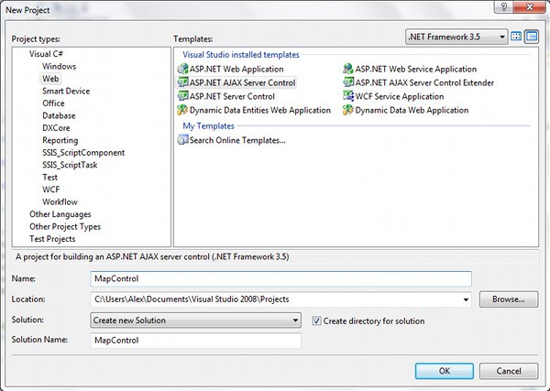Click into the Solution Name field
This screenshot has width=550, height=391.
click(x=195, y=341)
